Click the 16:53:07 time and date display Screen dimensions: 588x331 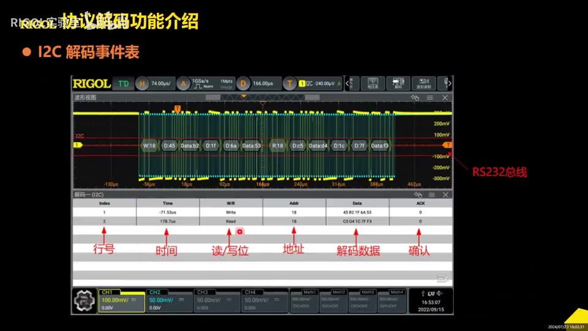click(x=431, y=306)
